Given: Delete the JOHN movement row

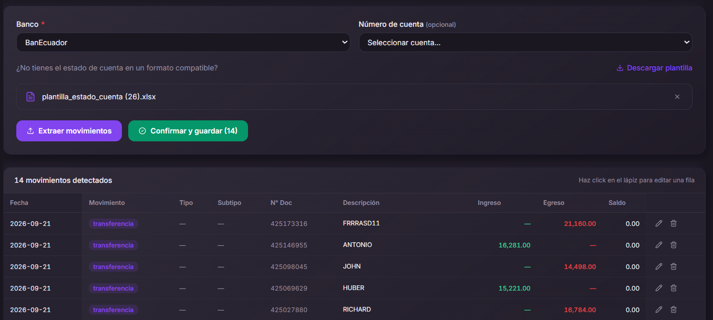Looking at the screenshot, I should 674,266.
